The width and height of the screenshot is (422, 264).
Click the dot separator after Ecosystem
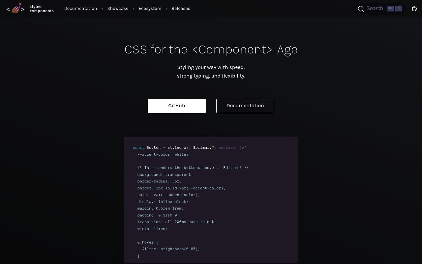click(166, 9)
